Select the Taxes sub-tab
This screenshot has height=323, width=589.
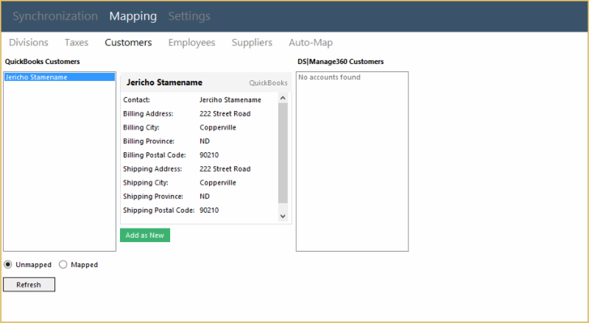(77, 43)
